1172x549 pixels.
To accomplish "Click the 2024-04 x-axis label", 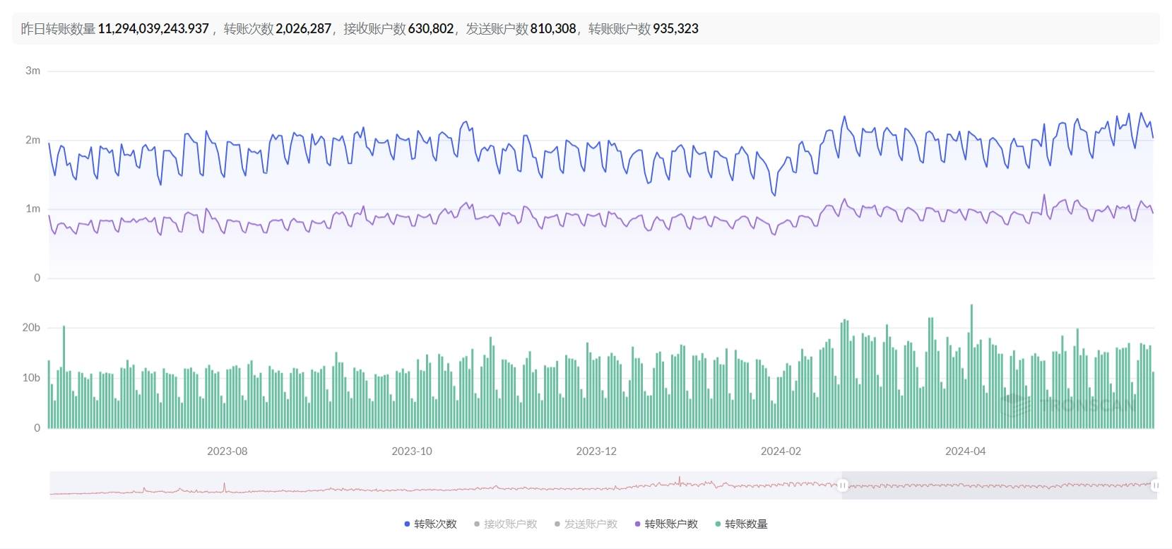I will pyautogui.click(x=966, y=451).
